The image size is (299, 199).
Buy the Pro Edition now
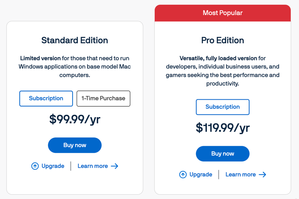tap(222, 154)
